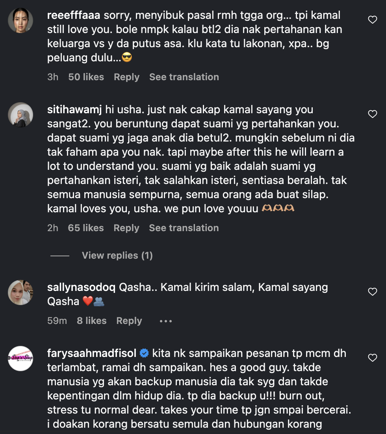Like sallynasodoq's comment with heart icon
The width and height of the screenshot is (386, 434).
[x=372, y=292]
